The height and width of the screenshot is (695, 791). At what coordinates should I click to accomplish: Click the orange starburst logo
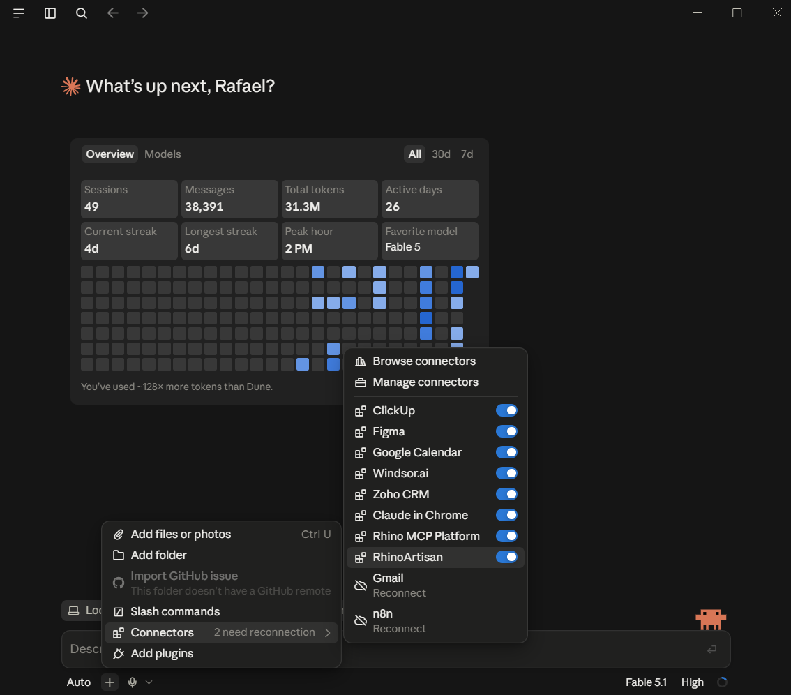click(70, 87)
